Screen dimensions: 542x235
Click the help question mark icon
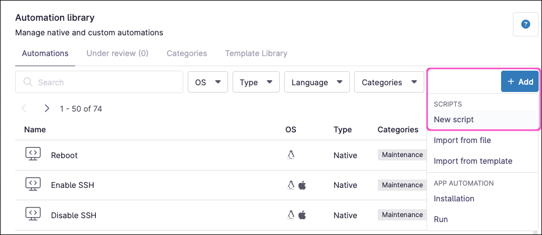(x=525, y=24)
